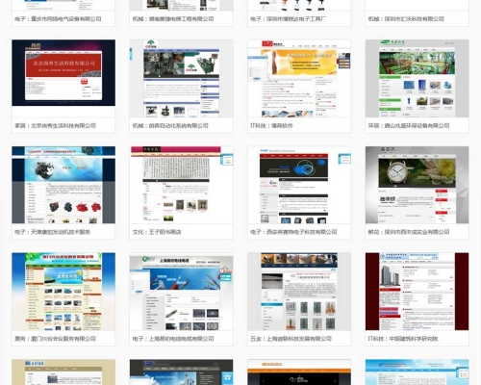
Task: Open the 文化：王子阳书画店 caption link
Action: tap(157, 232)
